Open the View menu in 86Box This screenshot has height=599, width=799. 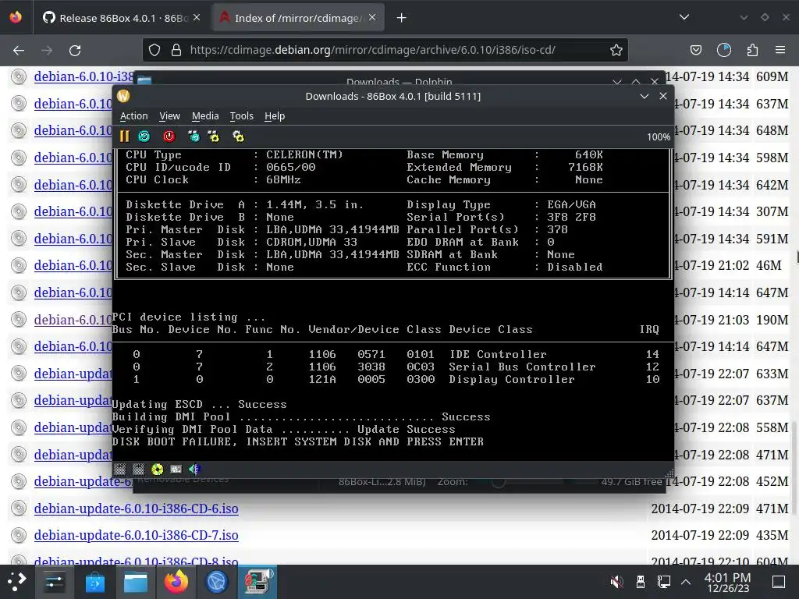[x=169, y=116]
